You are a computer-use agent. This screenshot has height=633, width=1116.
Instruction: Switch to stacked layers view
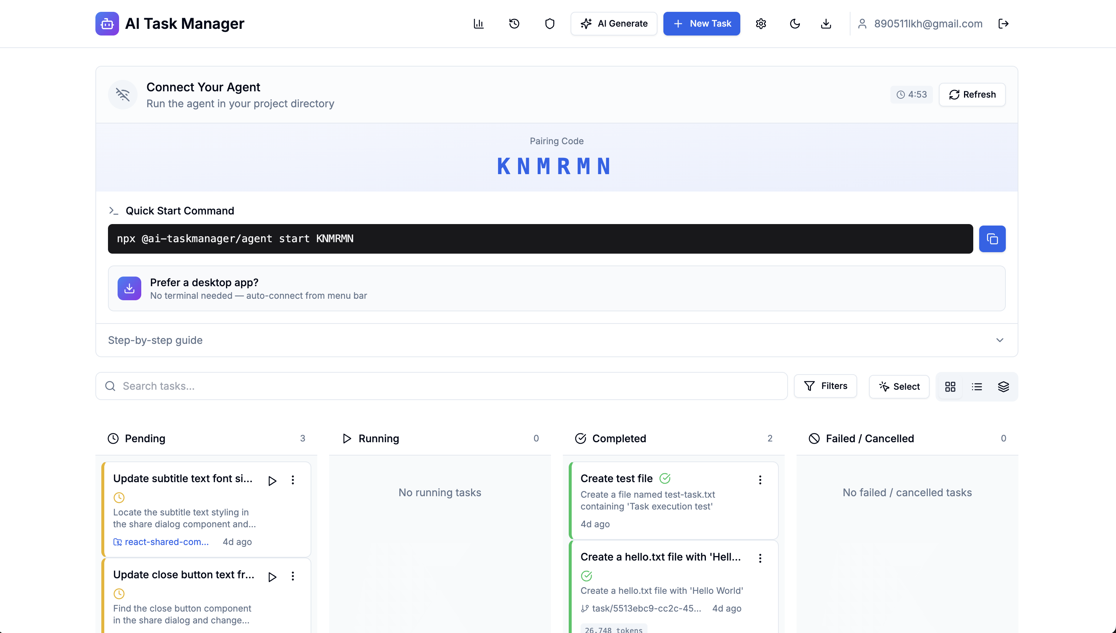pos(1003,386)
